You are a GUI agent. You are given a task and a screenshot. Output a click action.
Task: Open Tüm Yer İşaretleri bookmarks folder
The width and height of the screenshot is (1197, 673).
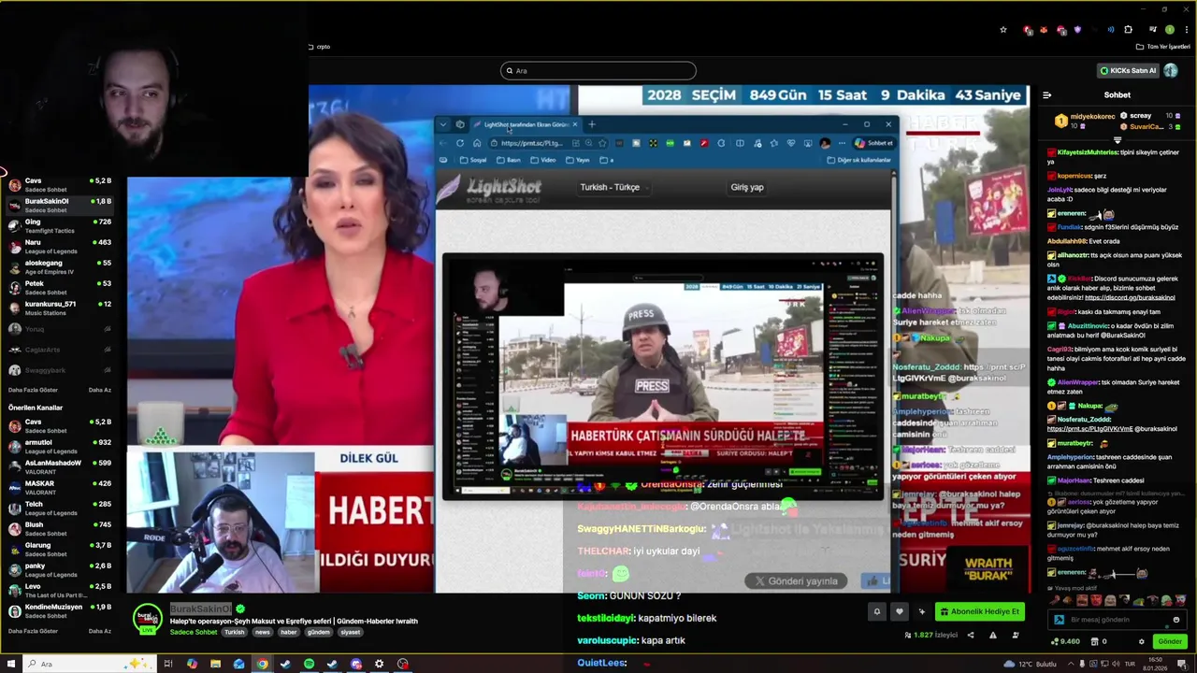click(x=1163, y=47)
